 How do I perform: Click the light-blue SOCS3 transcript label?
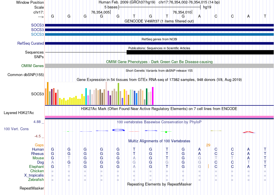tap(37, 34)
